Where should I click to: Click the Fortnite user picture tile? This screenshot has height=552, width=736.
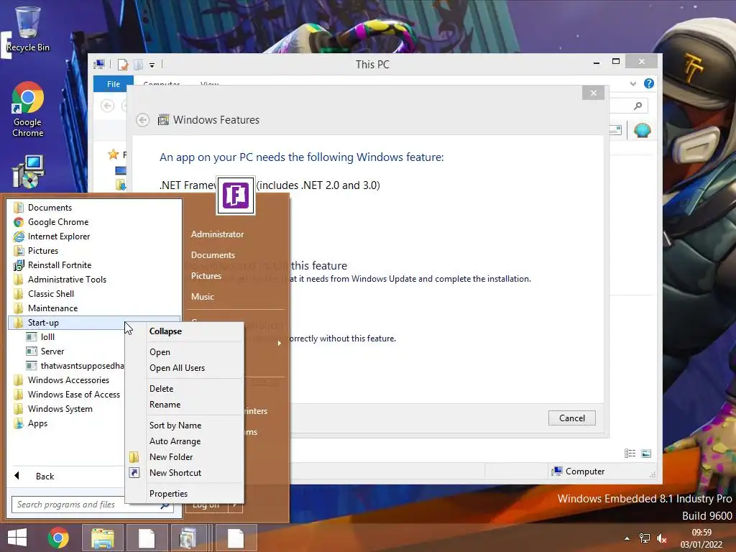tap(236, 195)
